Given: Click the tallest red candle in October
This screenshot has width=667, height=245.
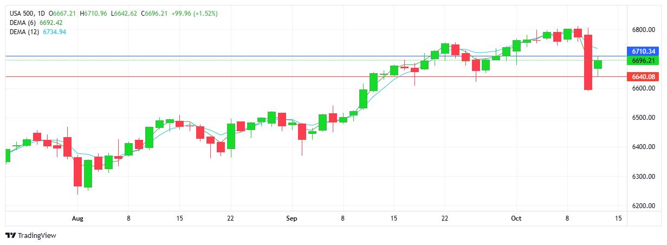Looking at the screenshot, I should click(588, 62).
